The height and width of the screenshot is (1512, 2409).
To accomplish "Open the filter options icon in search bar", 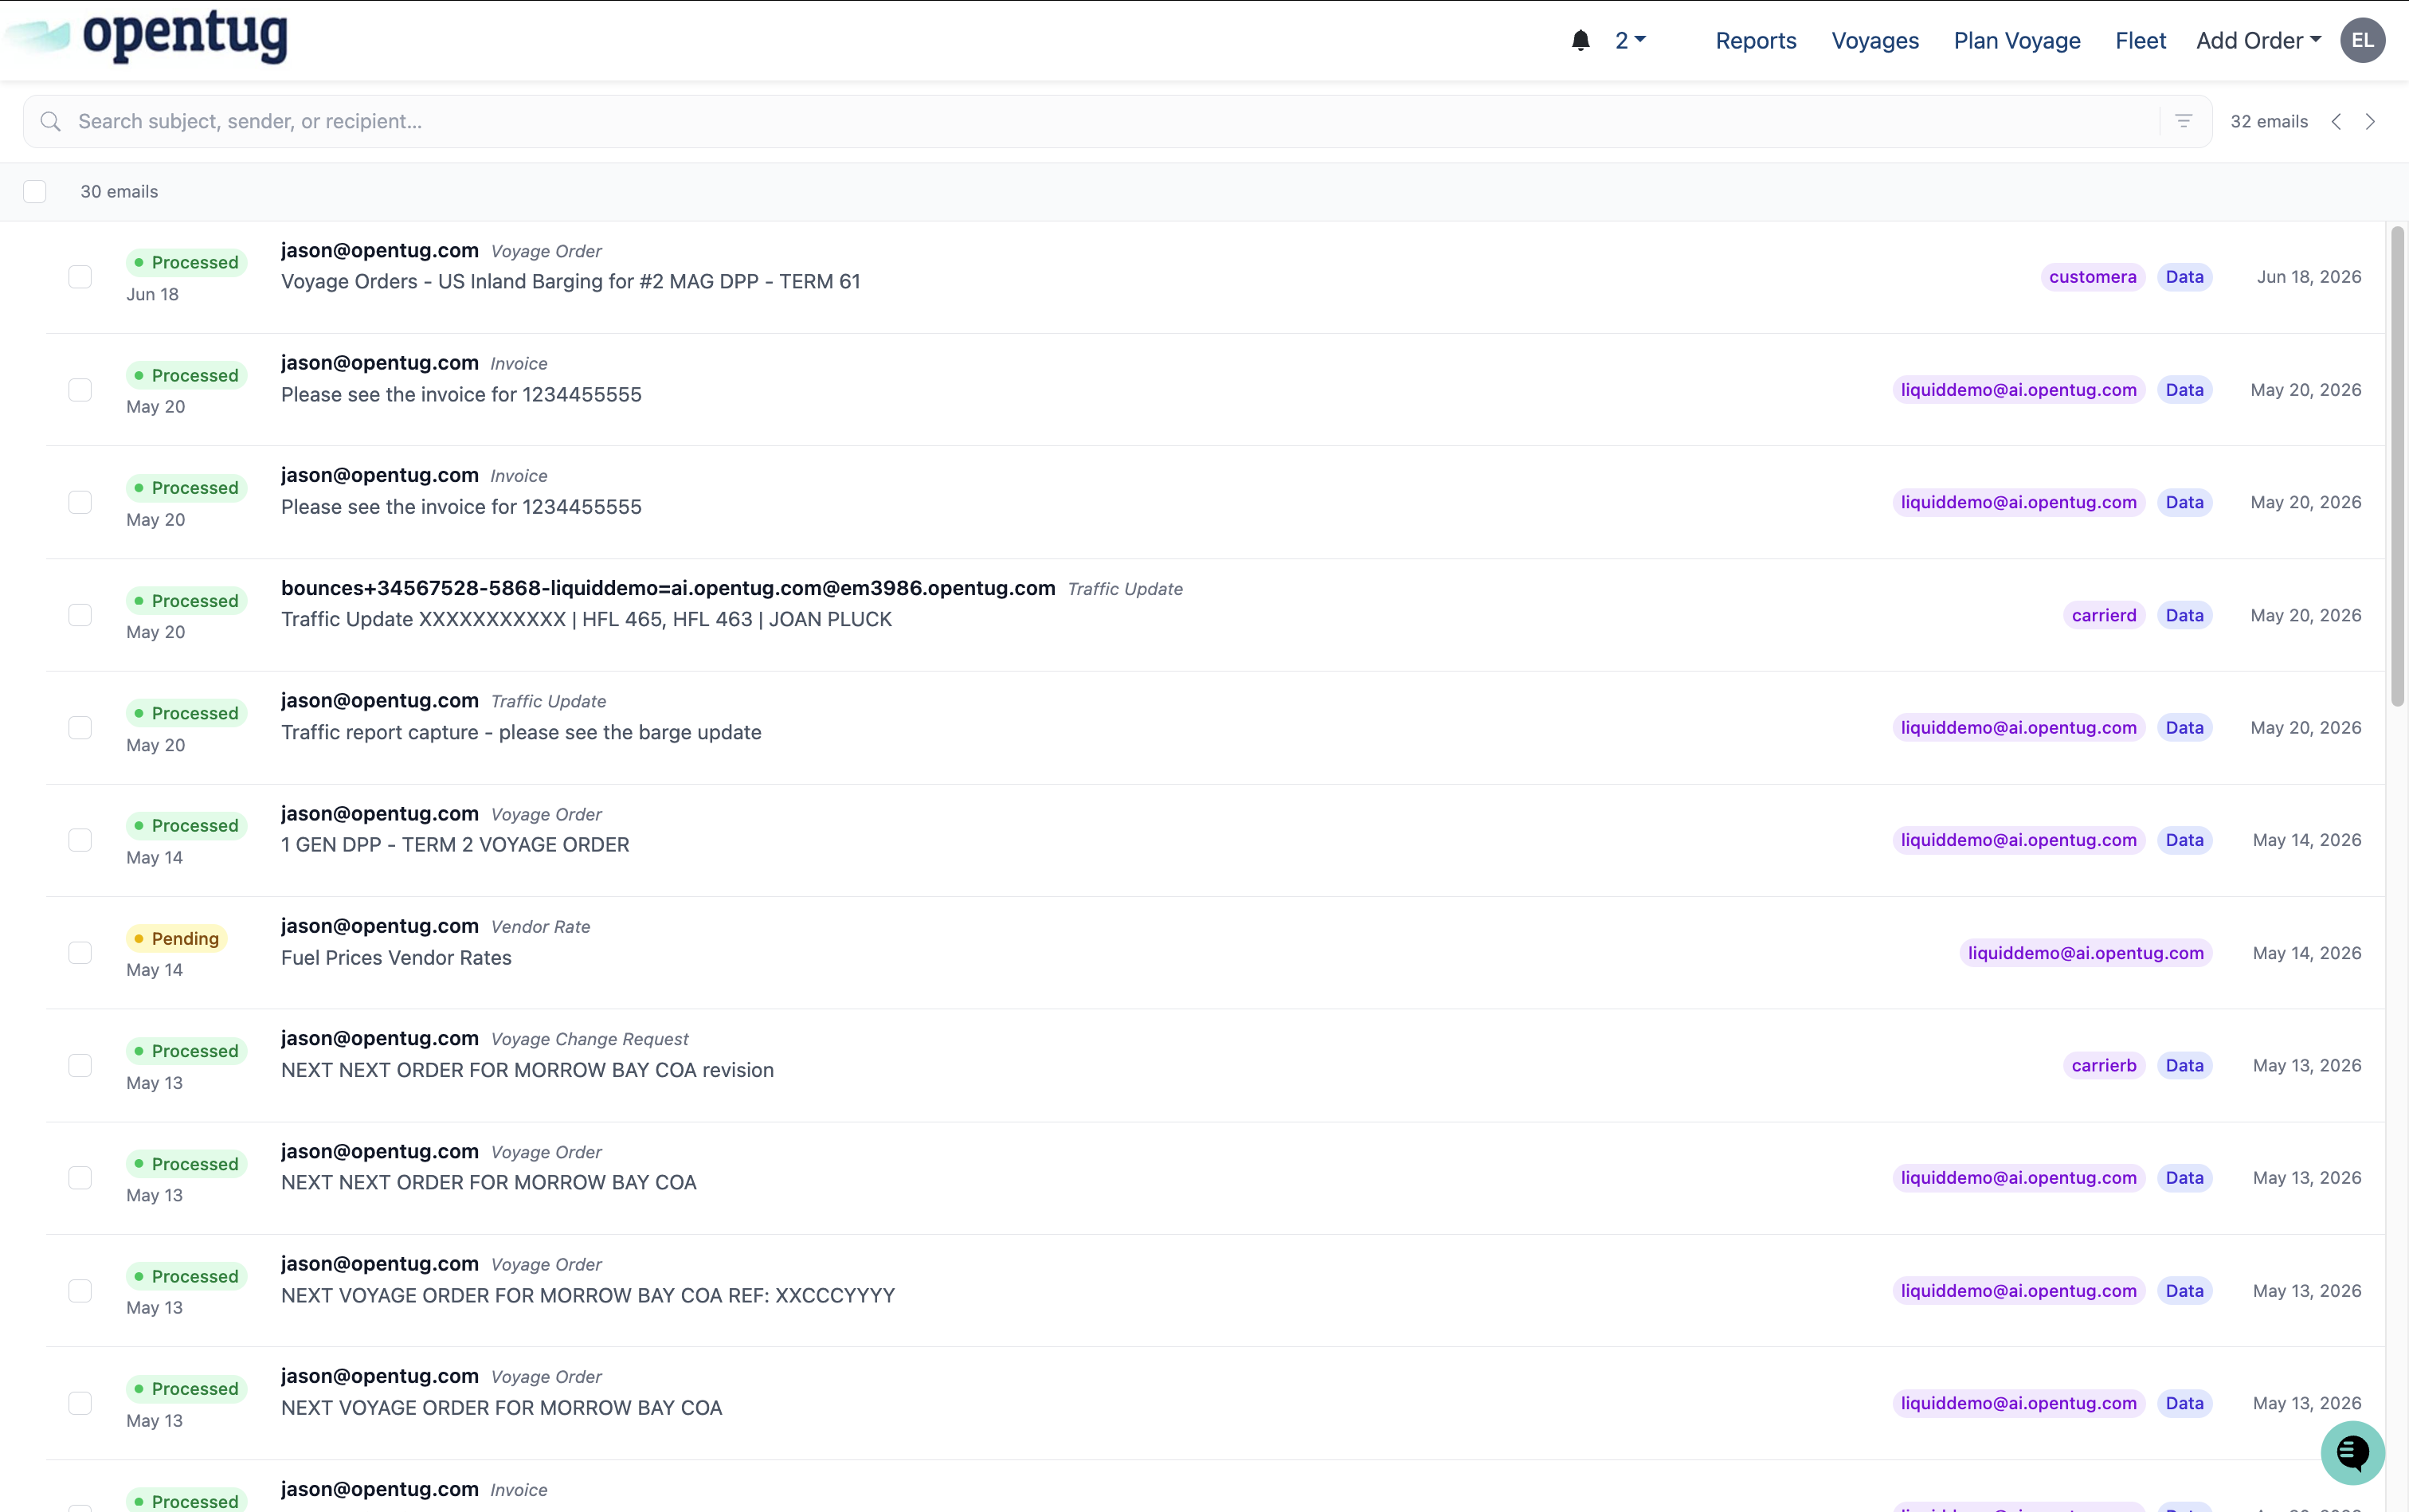I will click(2184, 121).
